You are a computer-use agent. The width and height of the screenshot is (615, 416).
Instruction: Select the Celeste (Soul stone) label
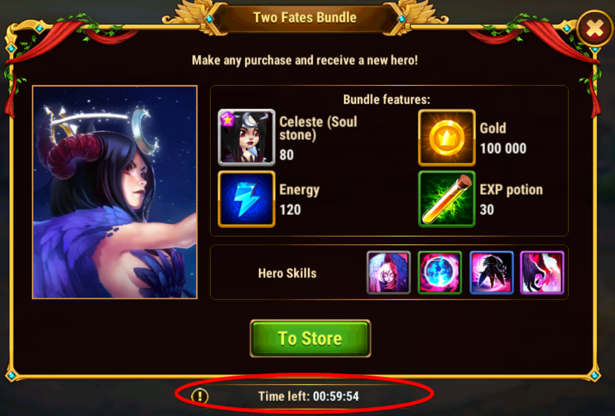pyautogui.click(x=318, y=128)
